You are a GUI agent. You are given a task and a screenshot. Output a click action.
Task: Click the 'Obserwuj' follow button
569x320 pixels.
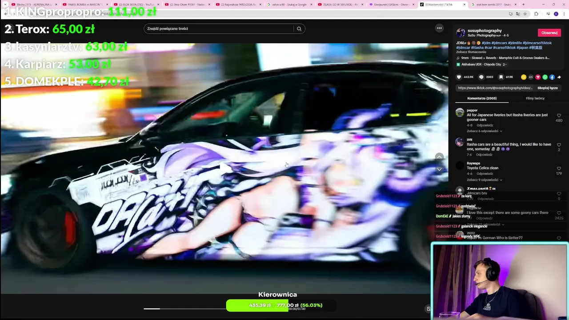[549, 32]
